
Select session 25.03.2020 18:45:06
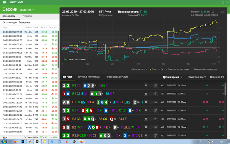tap(29, 53)
